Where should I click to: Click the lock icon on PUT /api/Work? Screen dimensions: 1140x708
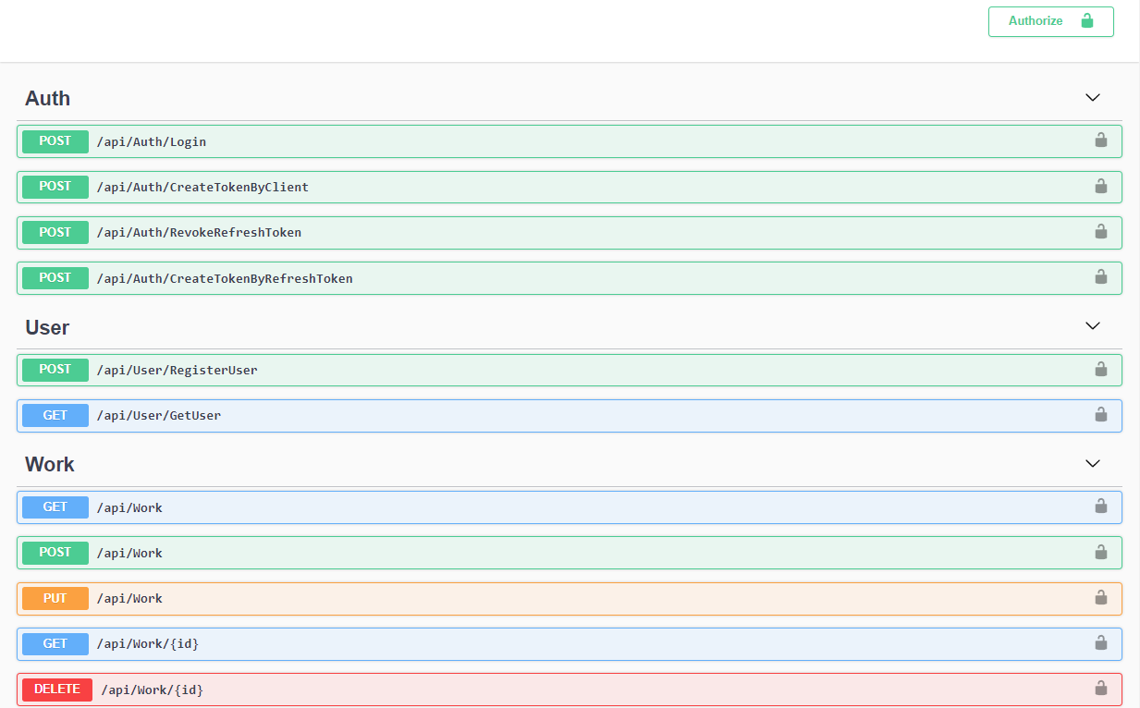tap(1100, 598)
